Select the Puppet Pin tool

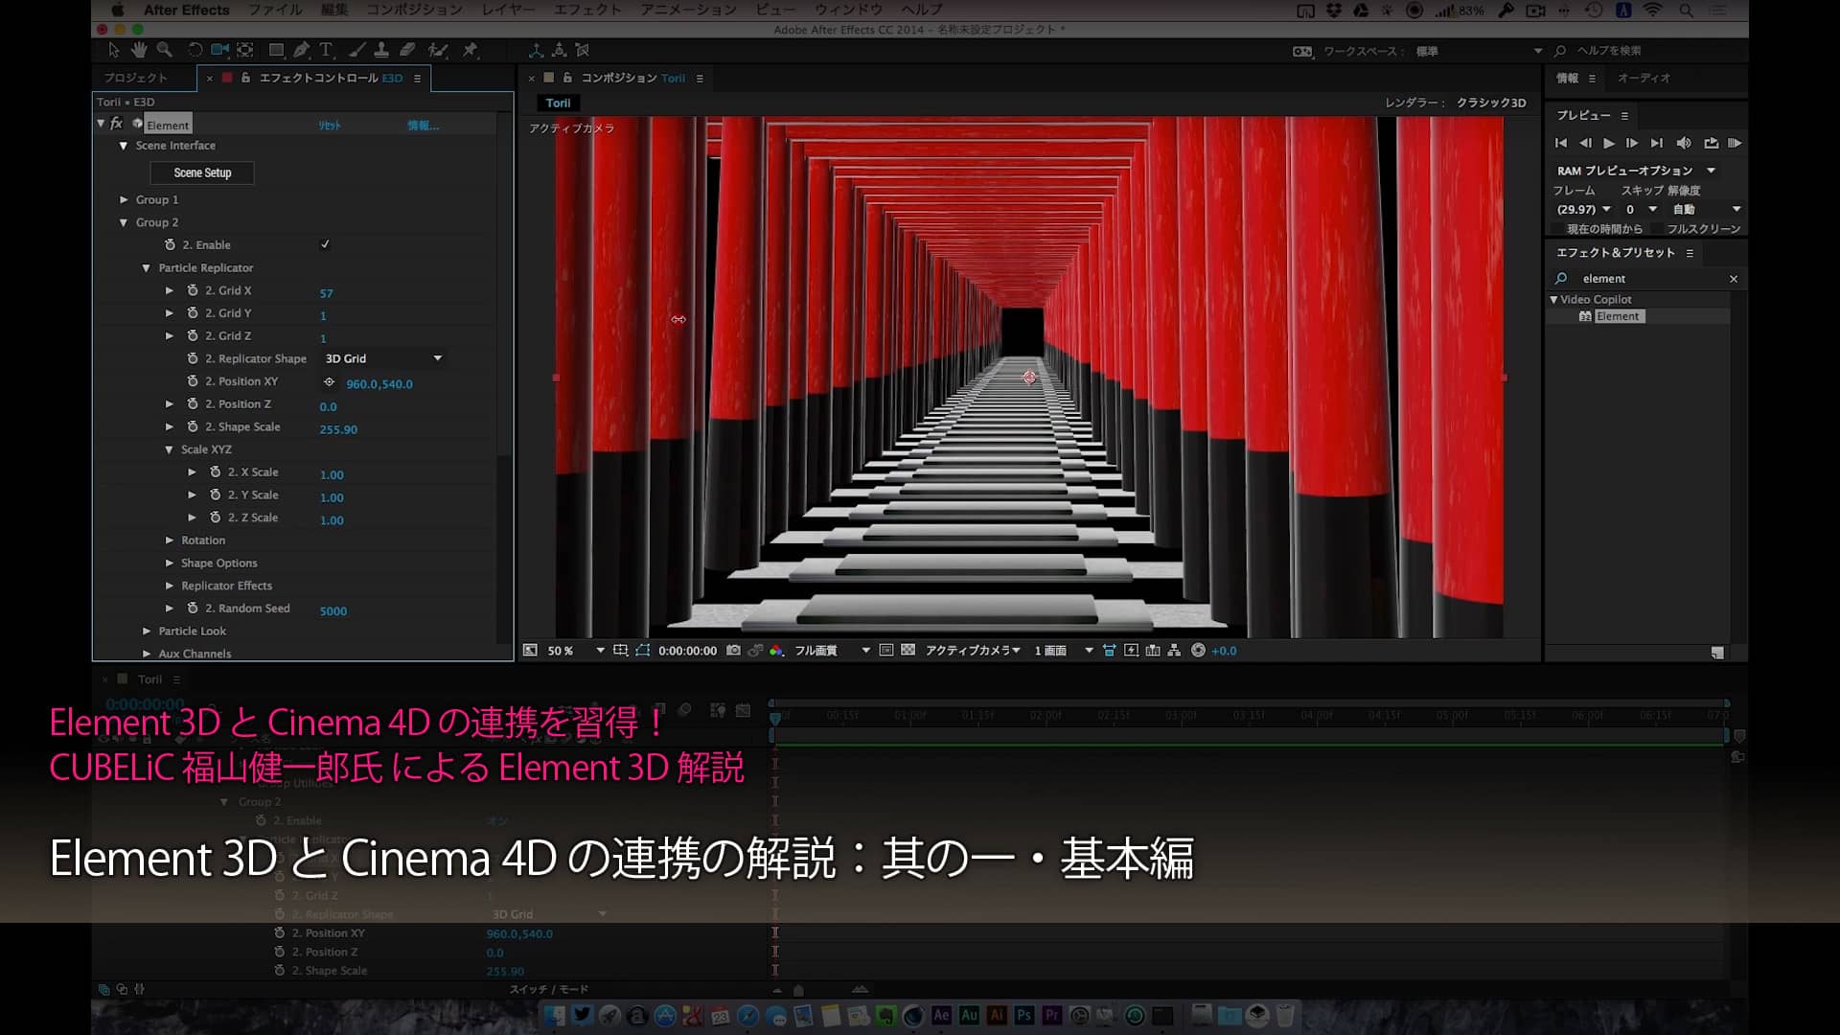point(470,50)
